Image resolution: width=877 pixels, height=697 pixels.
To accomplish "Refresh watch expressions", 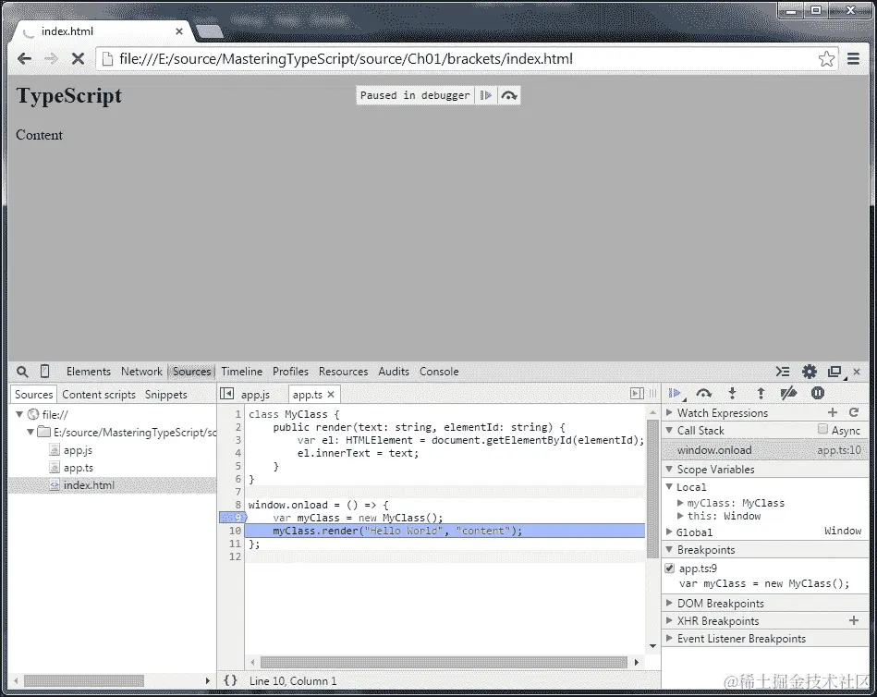I will [854, 412].
